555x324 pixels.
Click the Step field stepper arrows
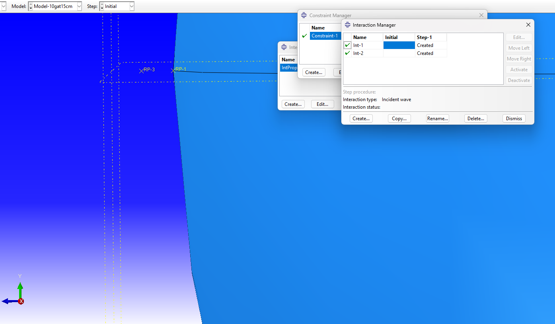coord(102,6)
